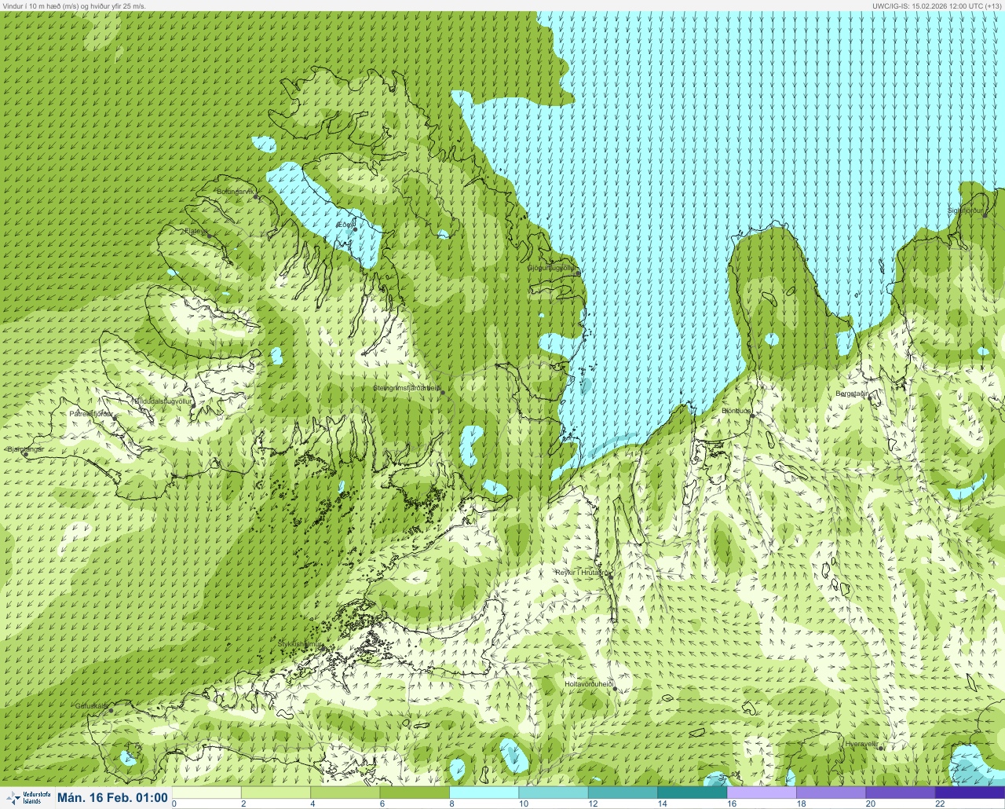Click the Bolungarvík station label
Screen dimensions: 1005x809
pos(235,192)
